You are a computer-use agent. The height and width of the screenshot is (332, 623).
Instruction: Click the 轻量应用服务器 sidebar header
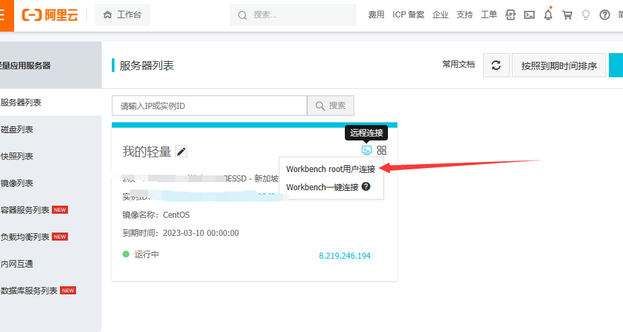[51, 65]
